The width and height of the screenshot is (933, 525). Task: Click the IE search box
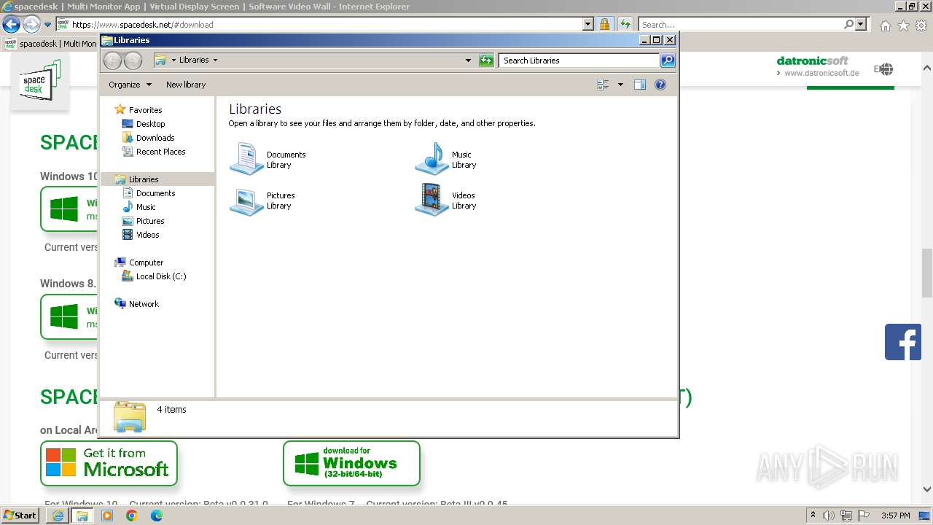pos(741,25)
